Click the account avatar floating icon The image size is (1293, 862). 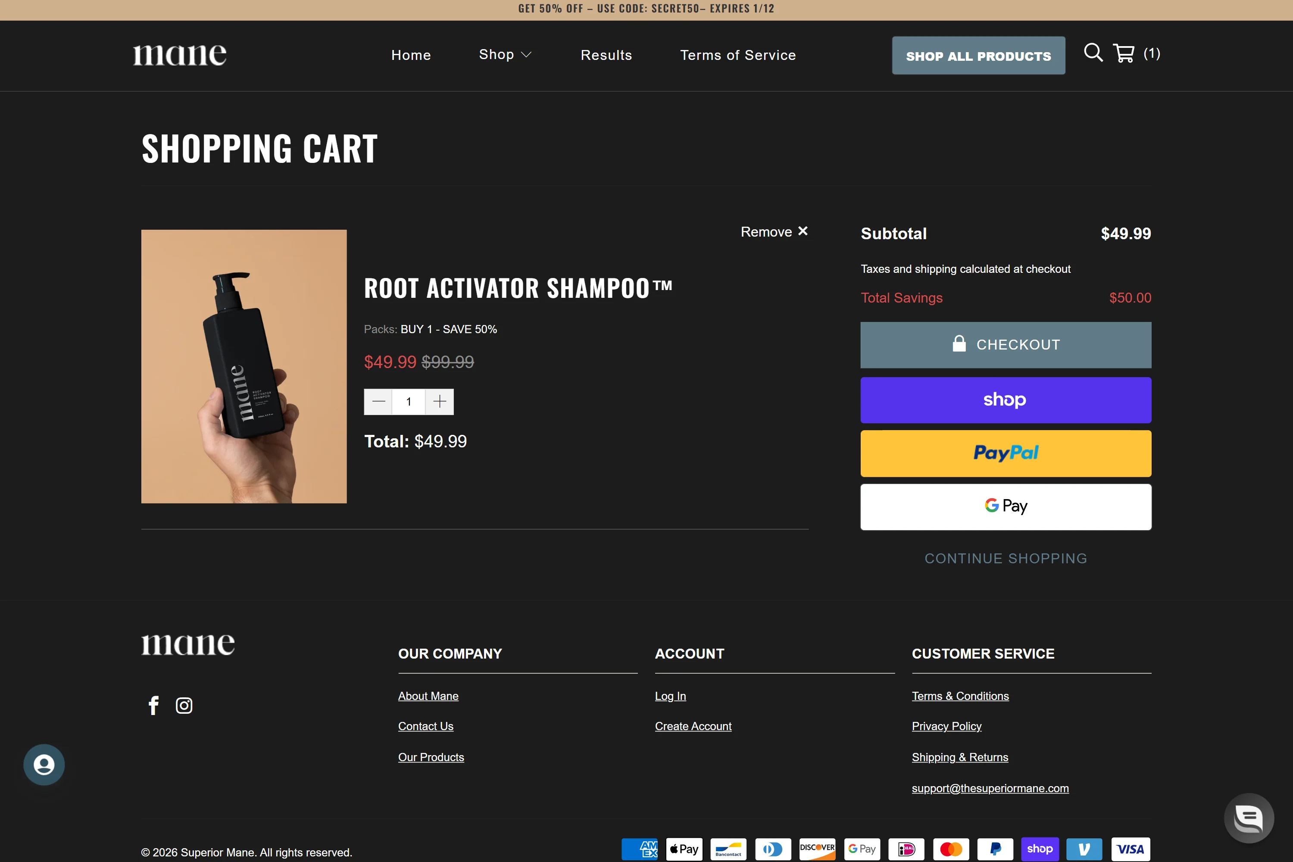(x=44, y=764)
